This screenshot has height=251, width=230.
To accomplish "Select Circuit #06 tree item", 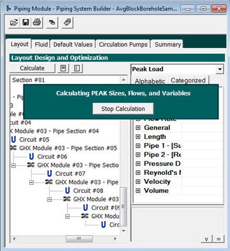I will (x=52, y=157).
